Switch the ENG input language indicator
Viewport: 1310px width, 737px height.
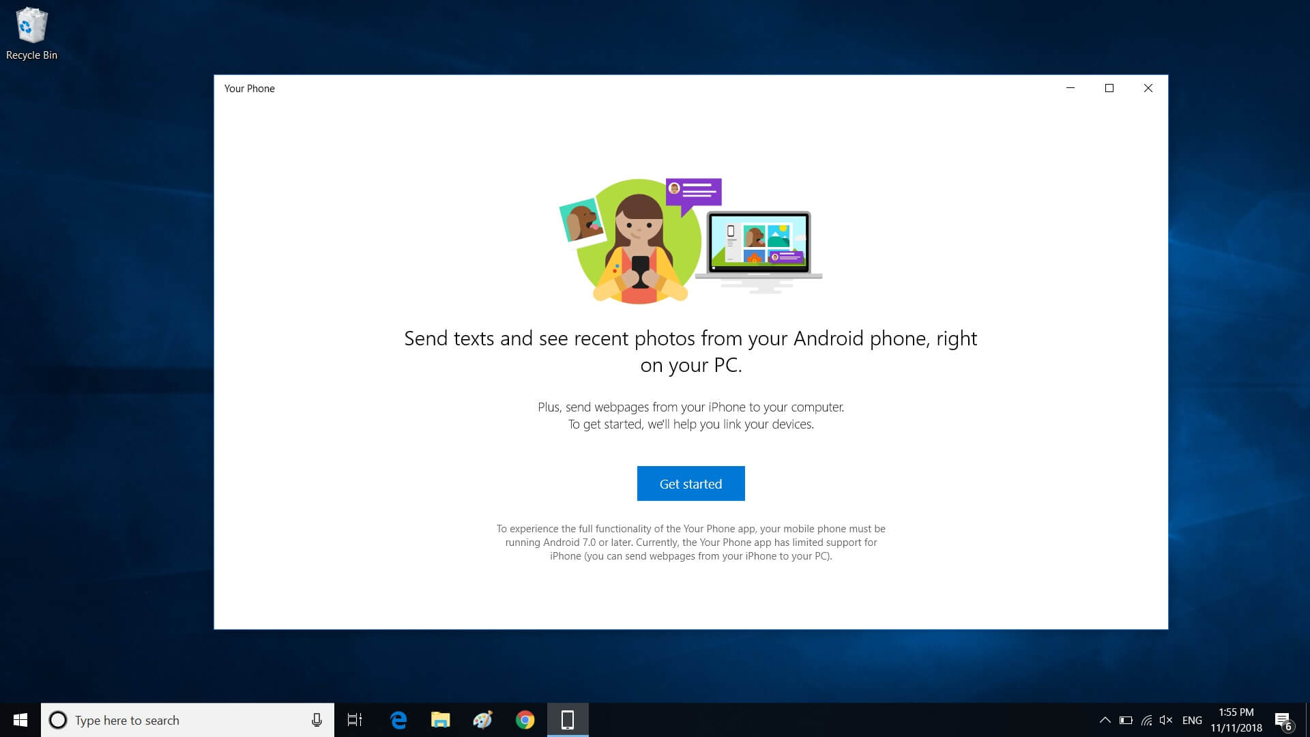pyautogui.click(x=1192, y=720)
